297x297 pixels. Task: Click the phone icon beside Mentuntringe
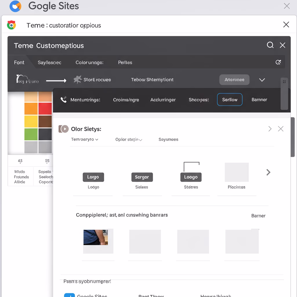(x=64, y=99)
